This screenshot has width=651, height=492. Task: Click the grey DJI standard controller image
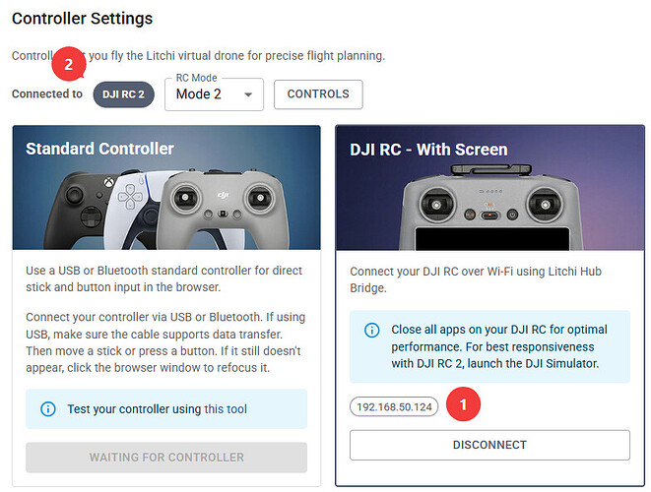click(225, 210)
